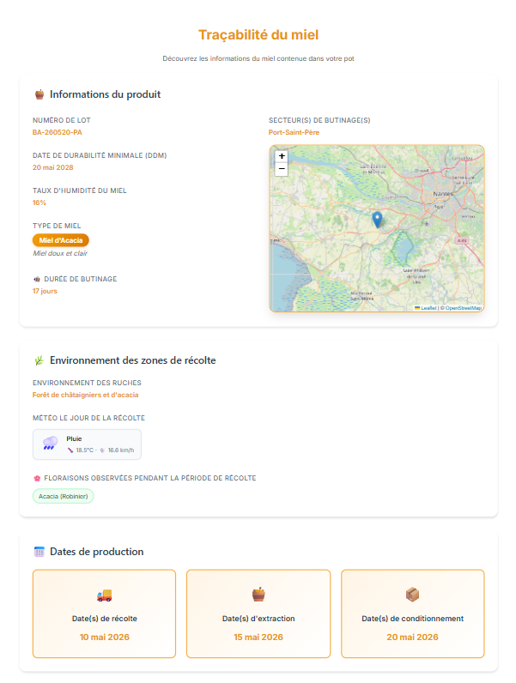
Task: Click the truck icon in récolte card
Action: [104, 595]
